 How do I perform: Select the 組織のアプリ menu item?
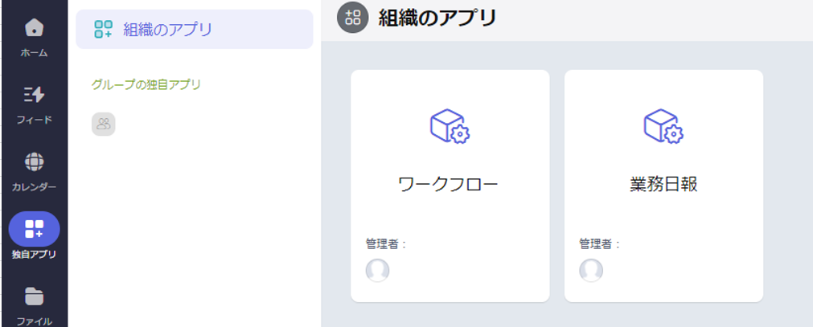coord(195,29)
